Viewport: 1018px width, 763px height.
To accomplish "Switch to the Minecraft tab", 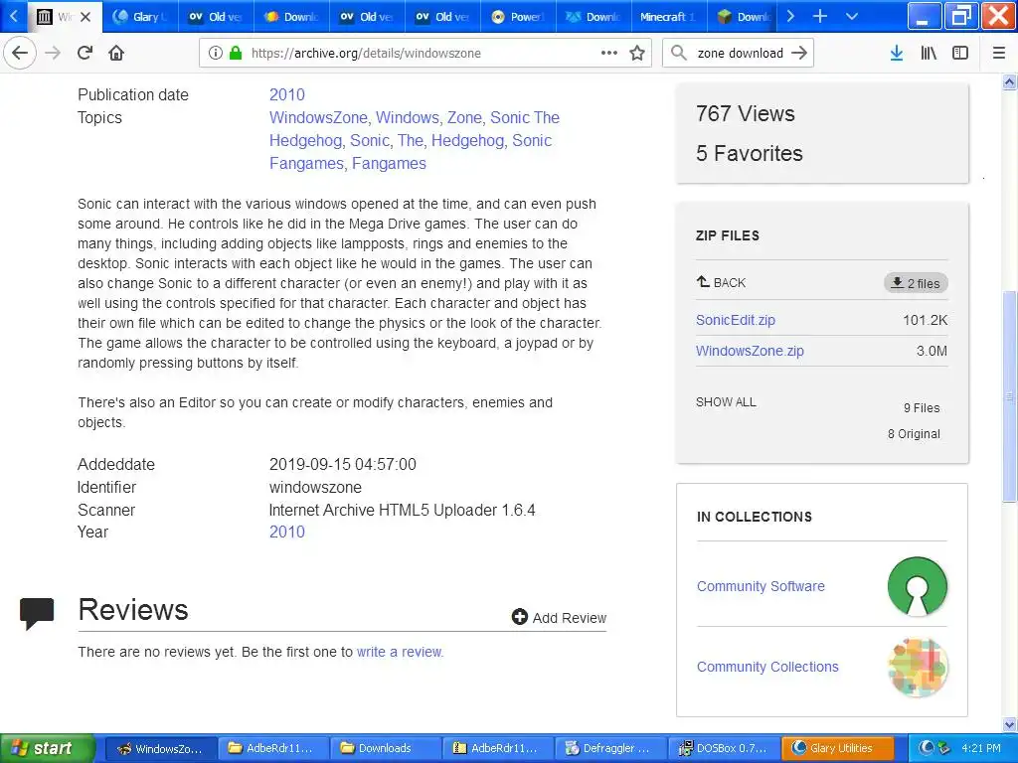I will point(669,17).
